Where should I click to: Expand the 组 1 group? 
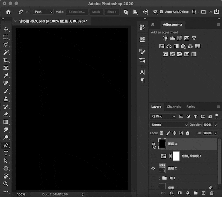pyautogui.click(x=160, y=178)
